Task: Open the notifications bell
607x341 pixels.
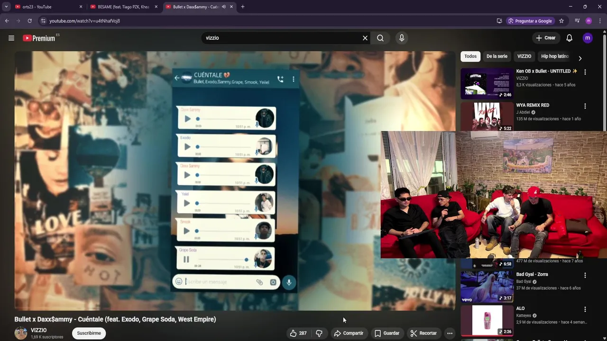Action: coord(569,38)
